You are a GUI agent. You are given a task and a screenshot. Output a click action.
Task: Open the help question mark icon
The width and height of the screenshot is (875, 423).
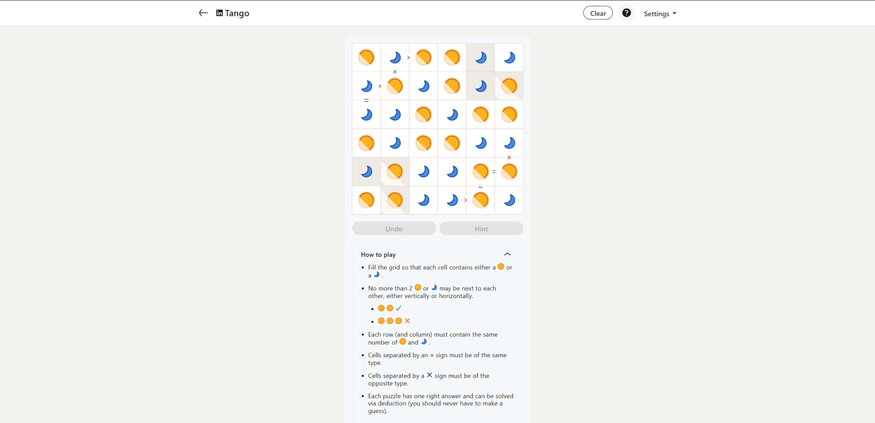[x=627, y=13]
